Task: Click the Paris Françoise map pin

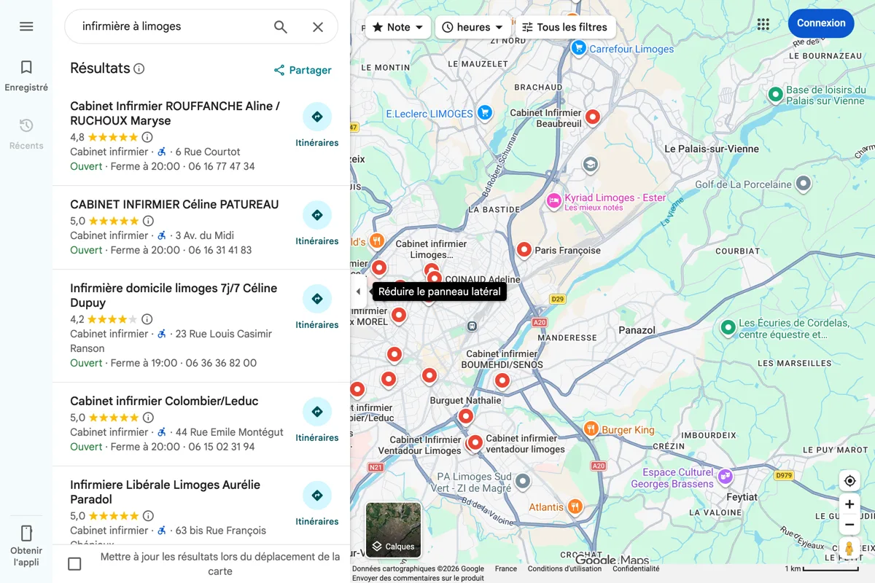Action: pyautogui.click(x=524, y=250)
